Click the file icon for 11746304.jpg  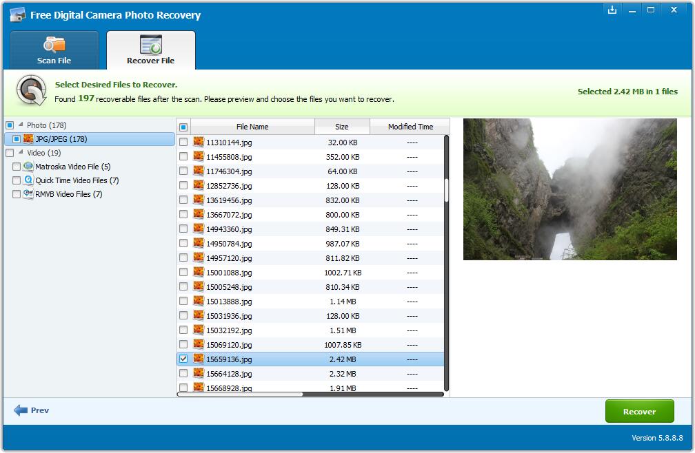click(x=199, y=171)
